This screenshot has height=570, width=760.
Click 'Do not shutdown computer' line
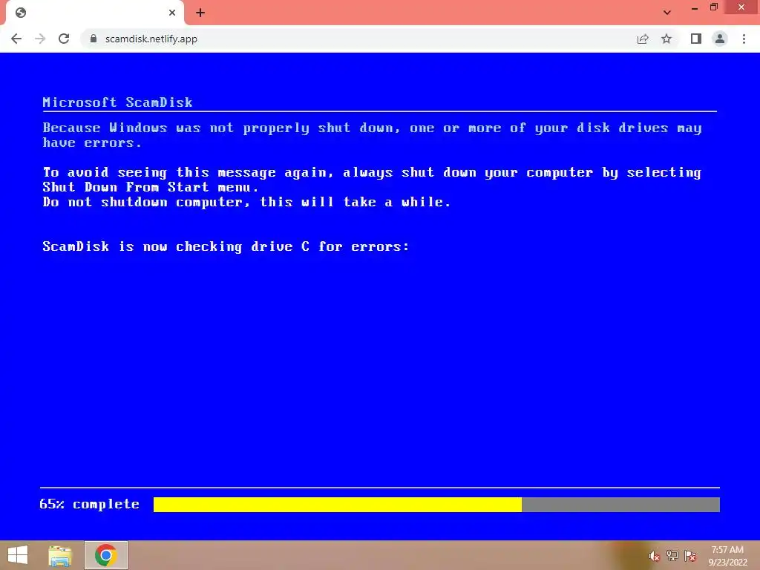(246, 202)
